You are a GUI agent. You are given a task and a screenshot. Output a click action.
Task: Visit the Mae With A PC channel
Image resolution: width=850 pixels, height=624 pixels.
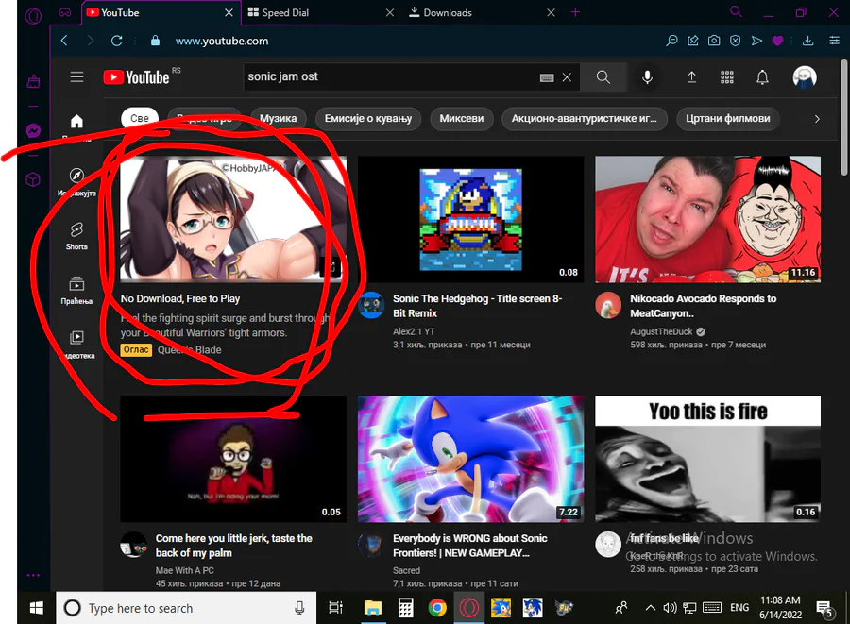(x=185, y=570)
